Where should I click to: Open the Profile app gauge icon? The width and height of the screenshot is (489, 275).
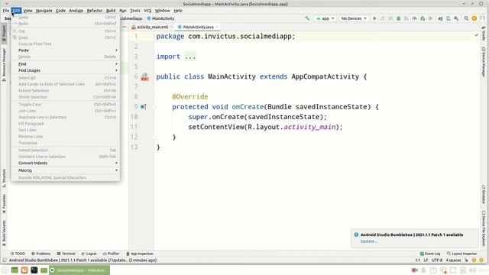pos(414,18)
